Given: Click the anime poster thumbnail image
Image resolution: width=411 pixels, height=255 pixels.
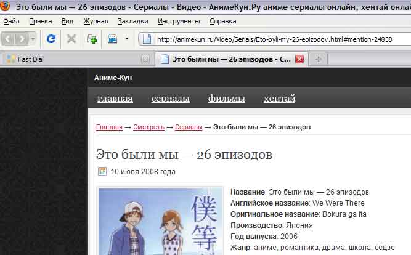Looking at the screenshot, I should pyautogui.click(x=160, y=222).
